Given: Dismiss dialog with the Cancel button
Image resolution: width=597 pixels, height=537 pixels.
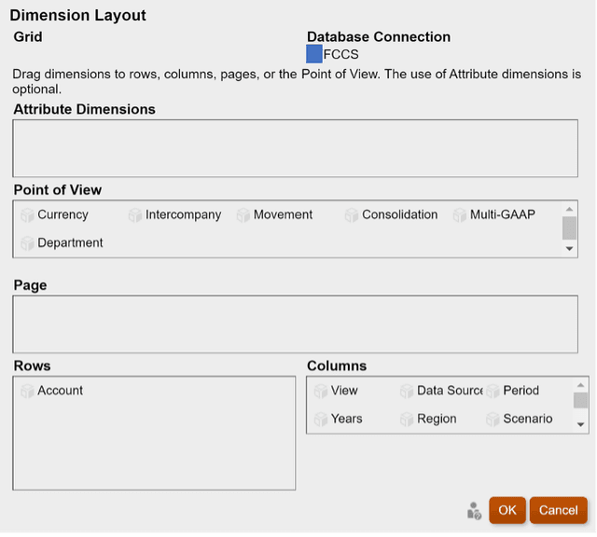Looking at the screenshot, I should point(558,510).
